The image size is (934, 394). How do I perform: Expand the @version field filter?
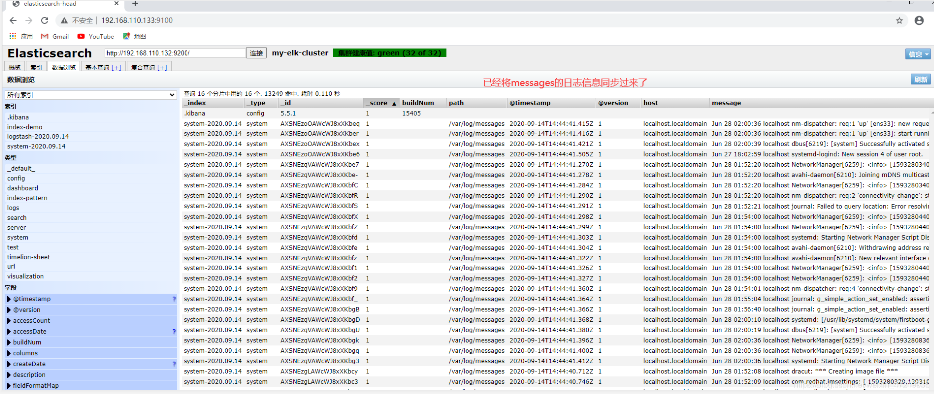(9, 310)
